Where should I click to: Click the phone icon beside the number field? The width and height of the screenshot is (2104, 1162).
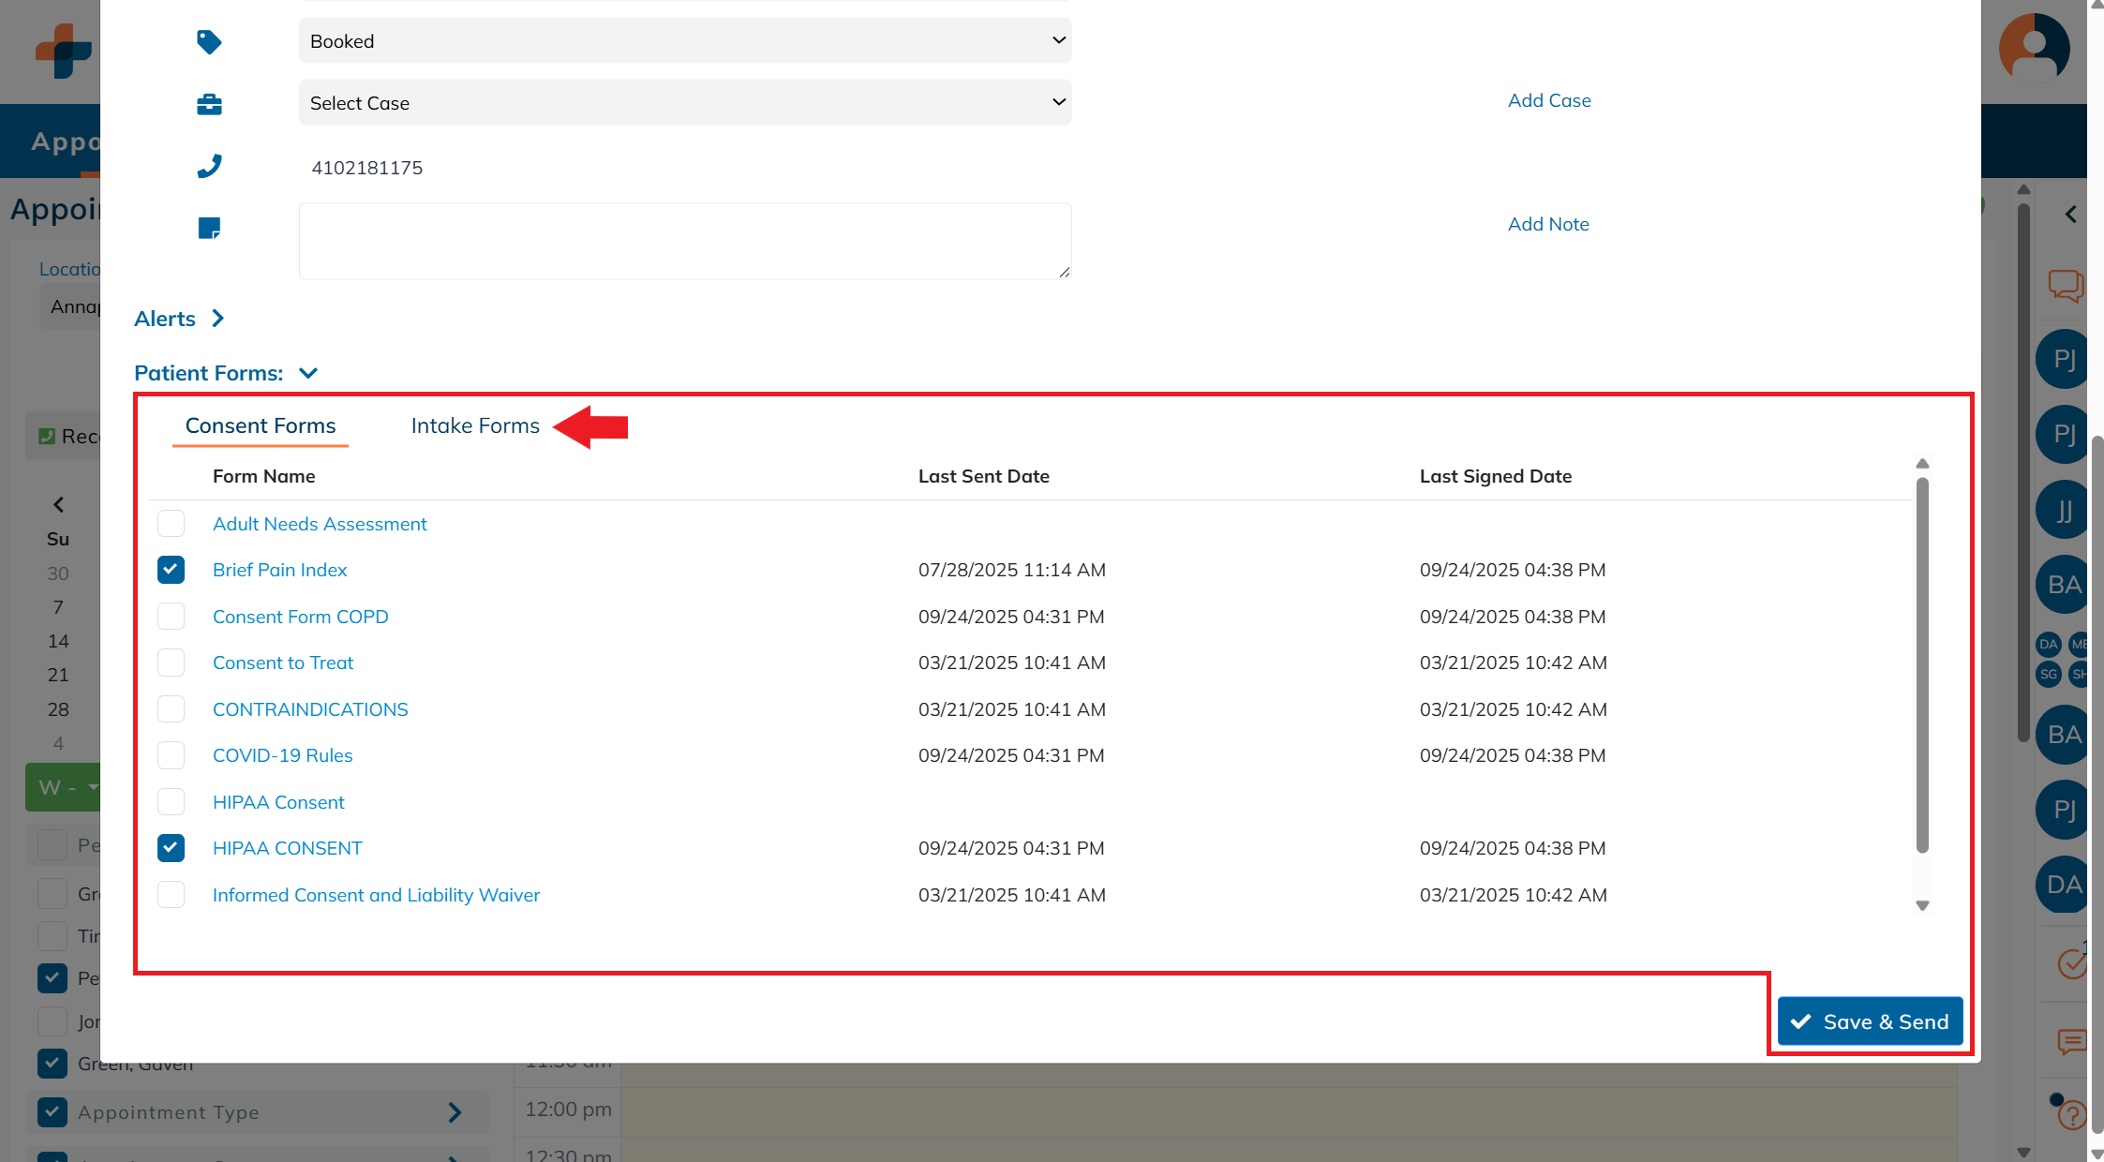210,165
